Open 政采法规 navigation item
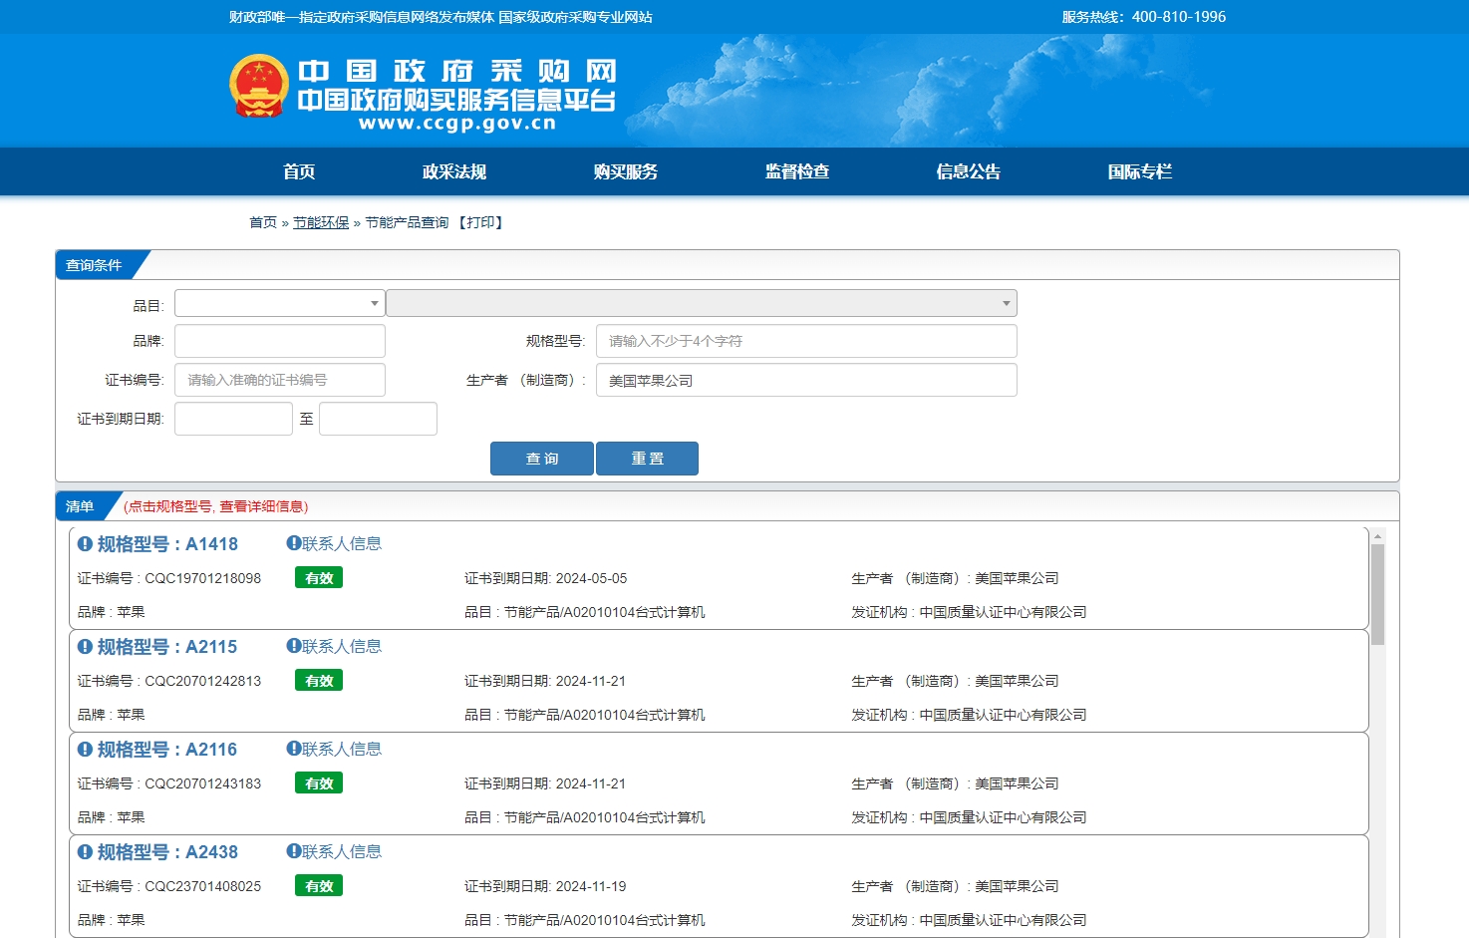 (454, 171)
